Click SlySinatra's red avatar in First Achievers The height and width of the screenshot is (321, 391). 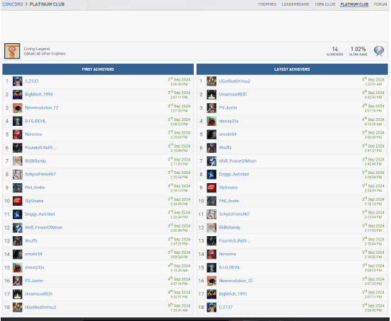point(18,201)
